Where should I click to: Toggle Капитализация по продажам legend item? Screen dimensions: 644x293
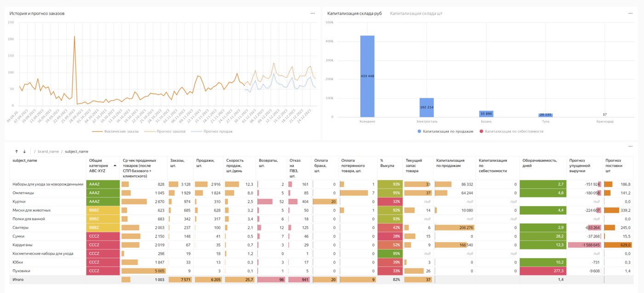click(x=445, y=132)
